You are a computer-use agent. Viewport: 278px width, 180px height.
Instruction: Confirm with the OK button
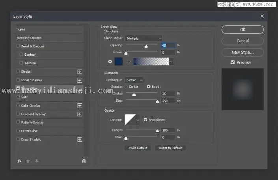(243, 29)
